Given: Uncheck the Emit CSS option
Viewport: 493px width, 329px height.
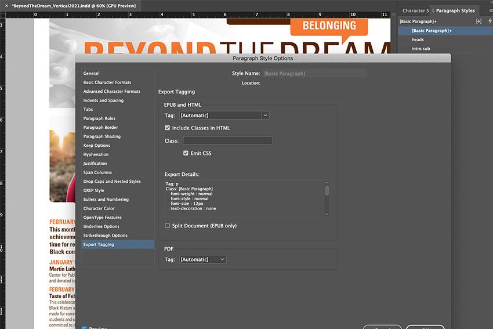Looking at the screenshot, I should 186,153.
